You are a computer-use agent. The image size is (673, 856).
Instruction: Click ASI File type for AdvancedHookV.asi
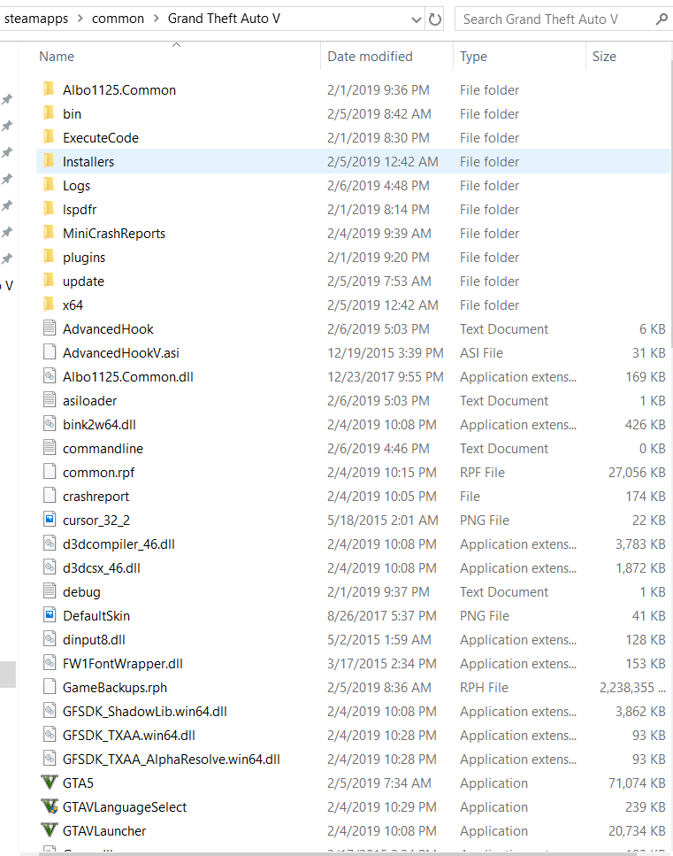[x=481, y=352]
